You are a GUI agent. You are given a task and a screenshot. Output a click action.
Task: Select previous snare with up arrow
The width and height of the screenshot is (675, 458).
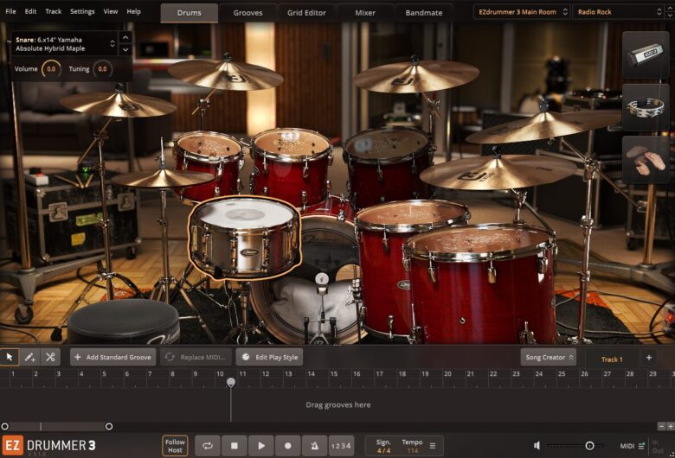[125, 38]
